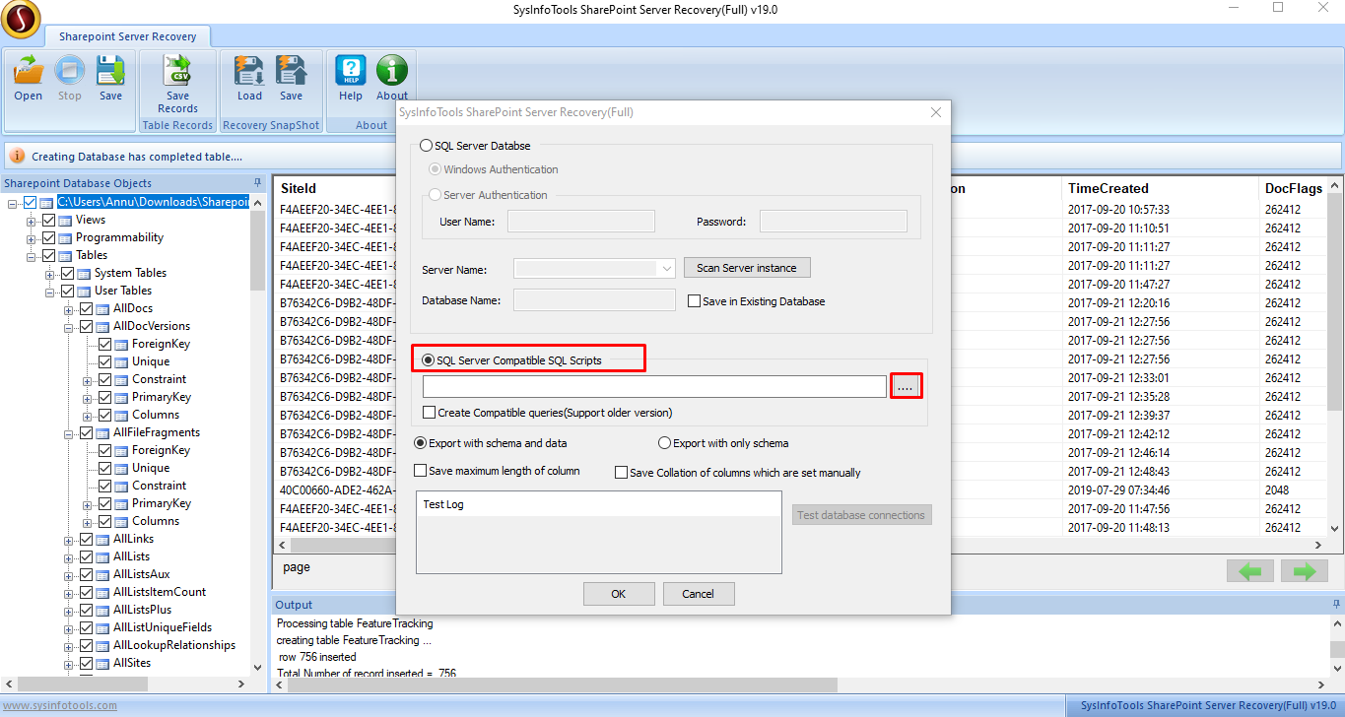Select AllListUniqueFields in the tree
Image resolution: width=1345 pixels, height=717 pixels.
pyautogui.click(x=163, y=627)
